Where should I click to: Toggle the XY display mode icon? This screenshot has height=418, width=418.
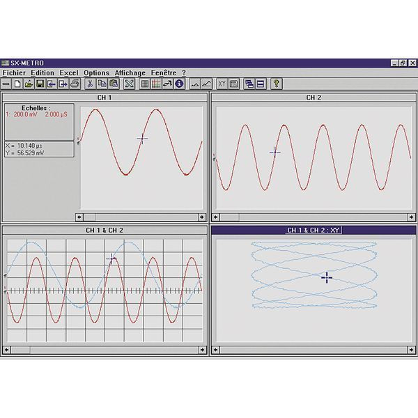(x=222, y=84)
